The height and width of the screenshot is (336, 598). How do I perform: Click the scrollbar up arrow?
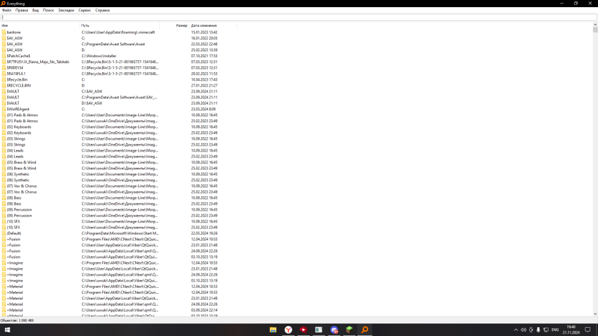(x=595, y=24)
